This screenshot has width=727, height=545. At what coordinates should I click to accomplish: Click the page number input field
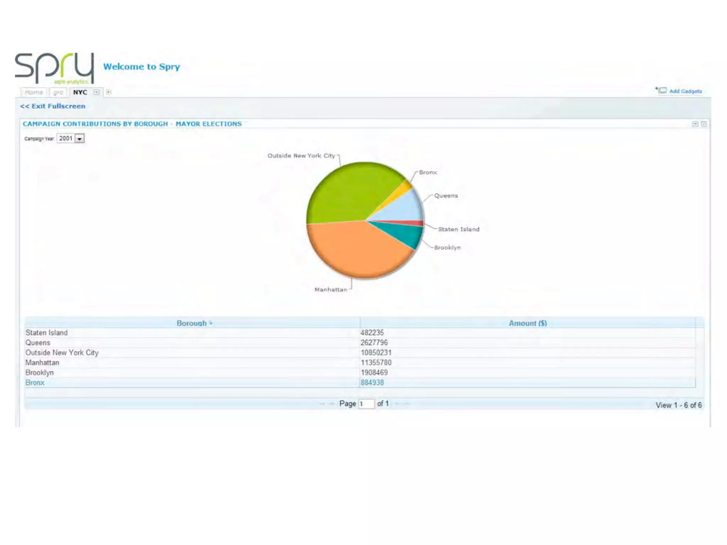(x=366, y=404)
